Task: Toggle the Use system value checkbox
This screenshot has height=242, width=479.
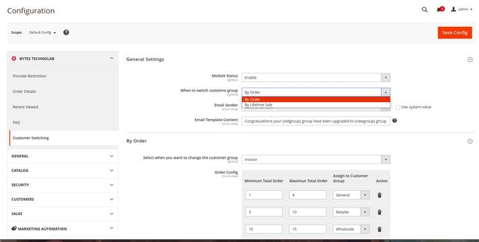Action: pyautogui.click(x=398, y=108)
